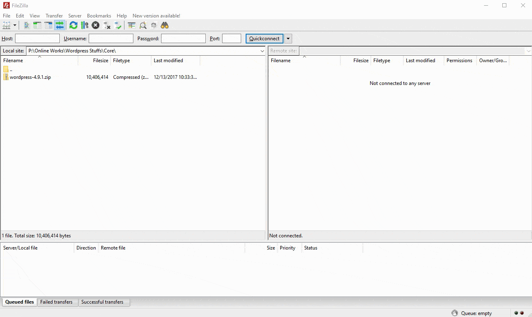Click the Quickconnect button
This screenshot has width=532, height=317.
click(264, 39)
